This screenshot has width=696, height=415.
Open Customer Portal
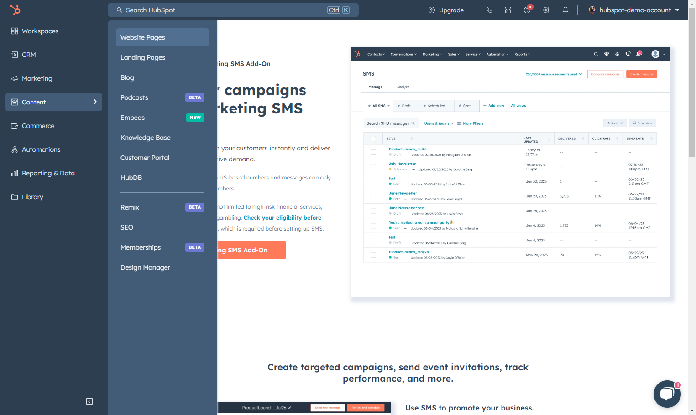click(x=162, y=158)
